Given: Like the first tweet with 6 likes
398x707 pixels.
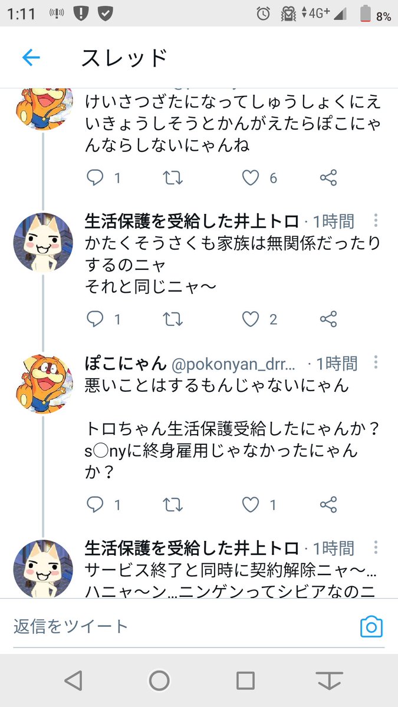Looking at the screenshot, I should (x=251, y=178).
